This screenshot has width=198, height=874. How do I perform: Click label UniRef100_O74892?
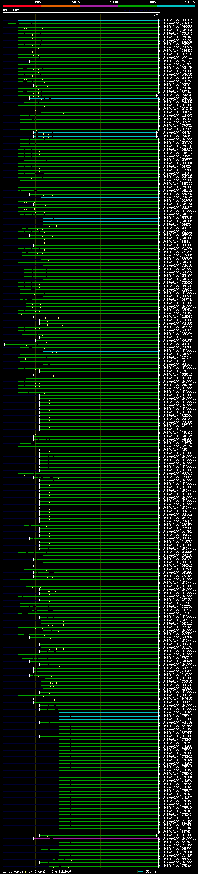pos(177,477)
